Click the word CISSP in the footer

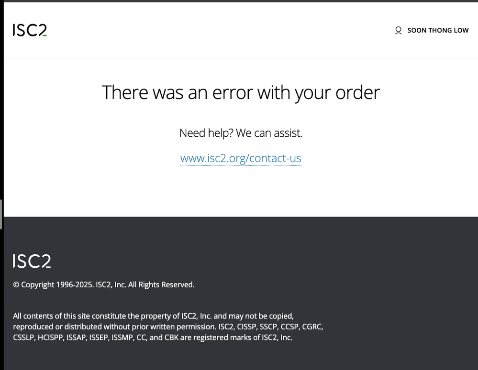pyautogui.click(x=247, y=327)
